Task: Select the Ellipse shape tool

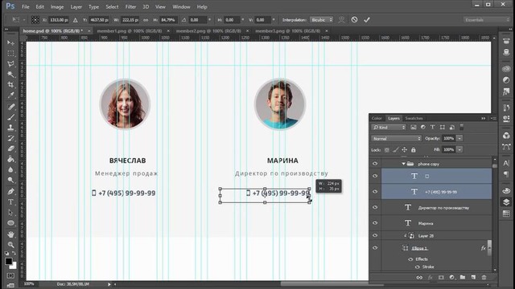Action: [10, 223]
